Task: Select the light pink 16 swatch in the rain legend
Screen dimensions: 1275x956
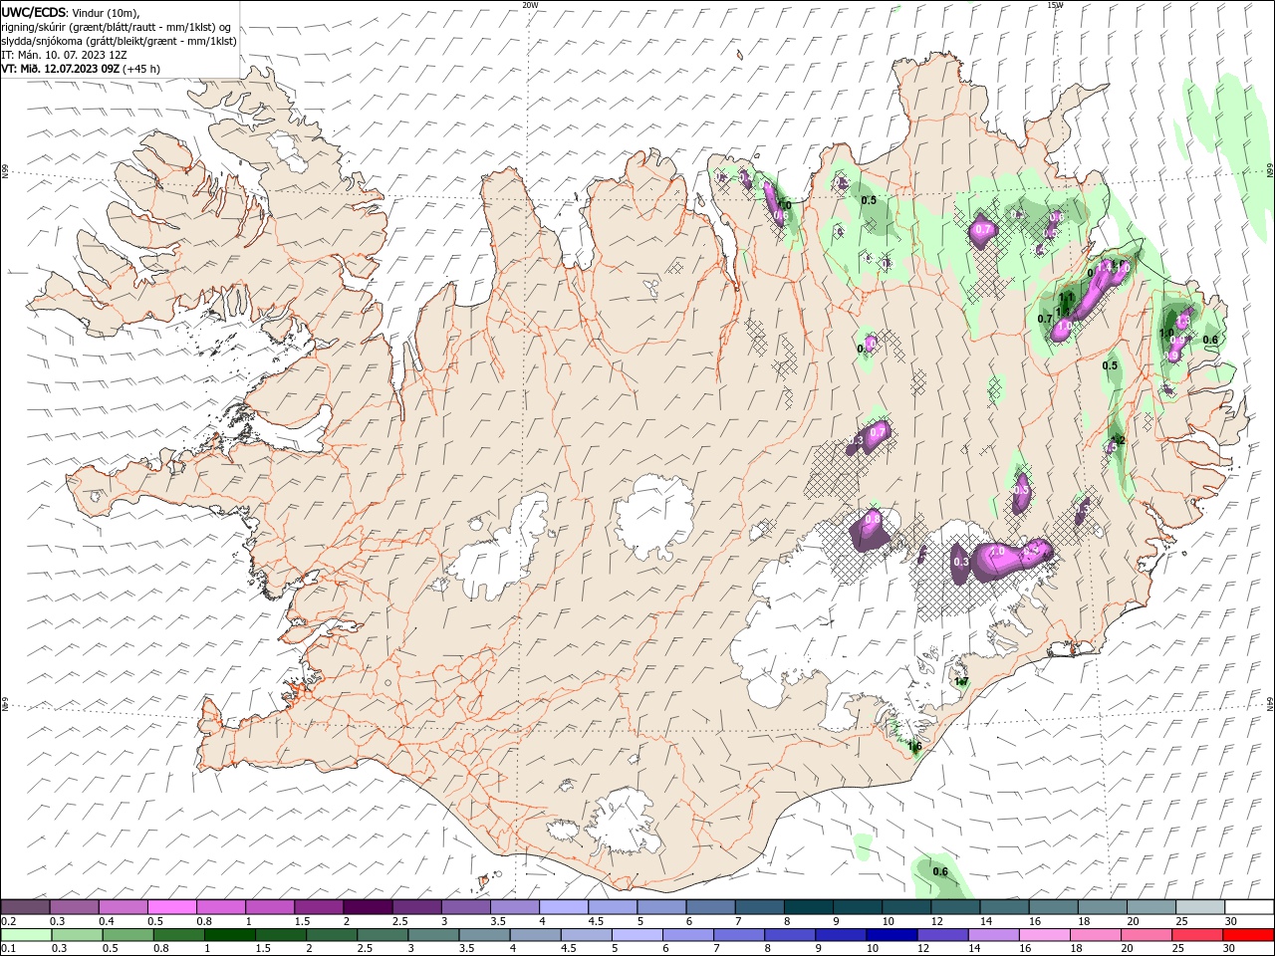Action: (1045, 935)
